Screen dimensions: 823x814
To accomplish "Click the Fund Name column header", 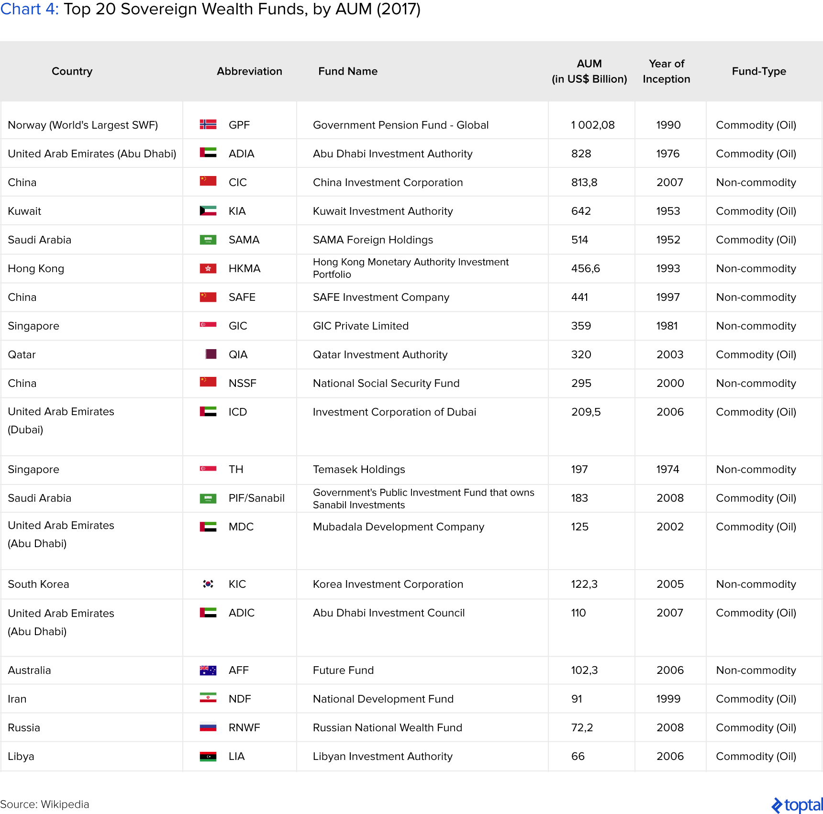I will click(x=348, y=71).
